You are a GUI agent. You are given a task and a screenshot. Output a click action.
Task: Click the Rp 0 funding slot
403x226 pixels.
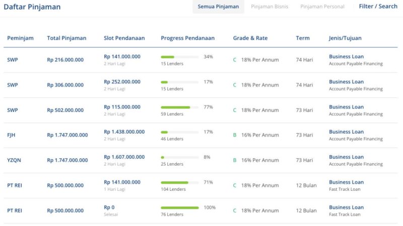[109, 207]
